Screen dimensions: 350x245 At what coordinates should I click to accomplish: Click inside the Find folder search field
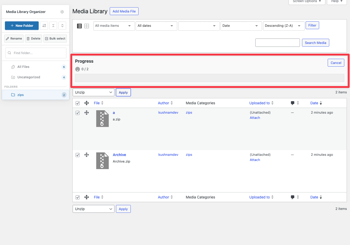36,53
